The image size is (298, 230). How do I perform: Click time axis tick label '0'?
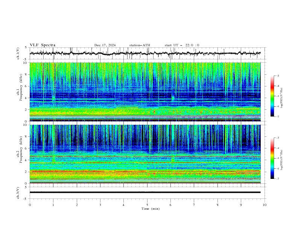coord(30,205)
